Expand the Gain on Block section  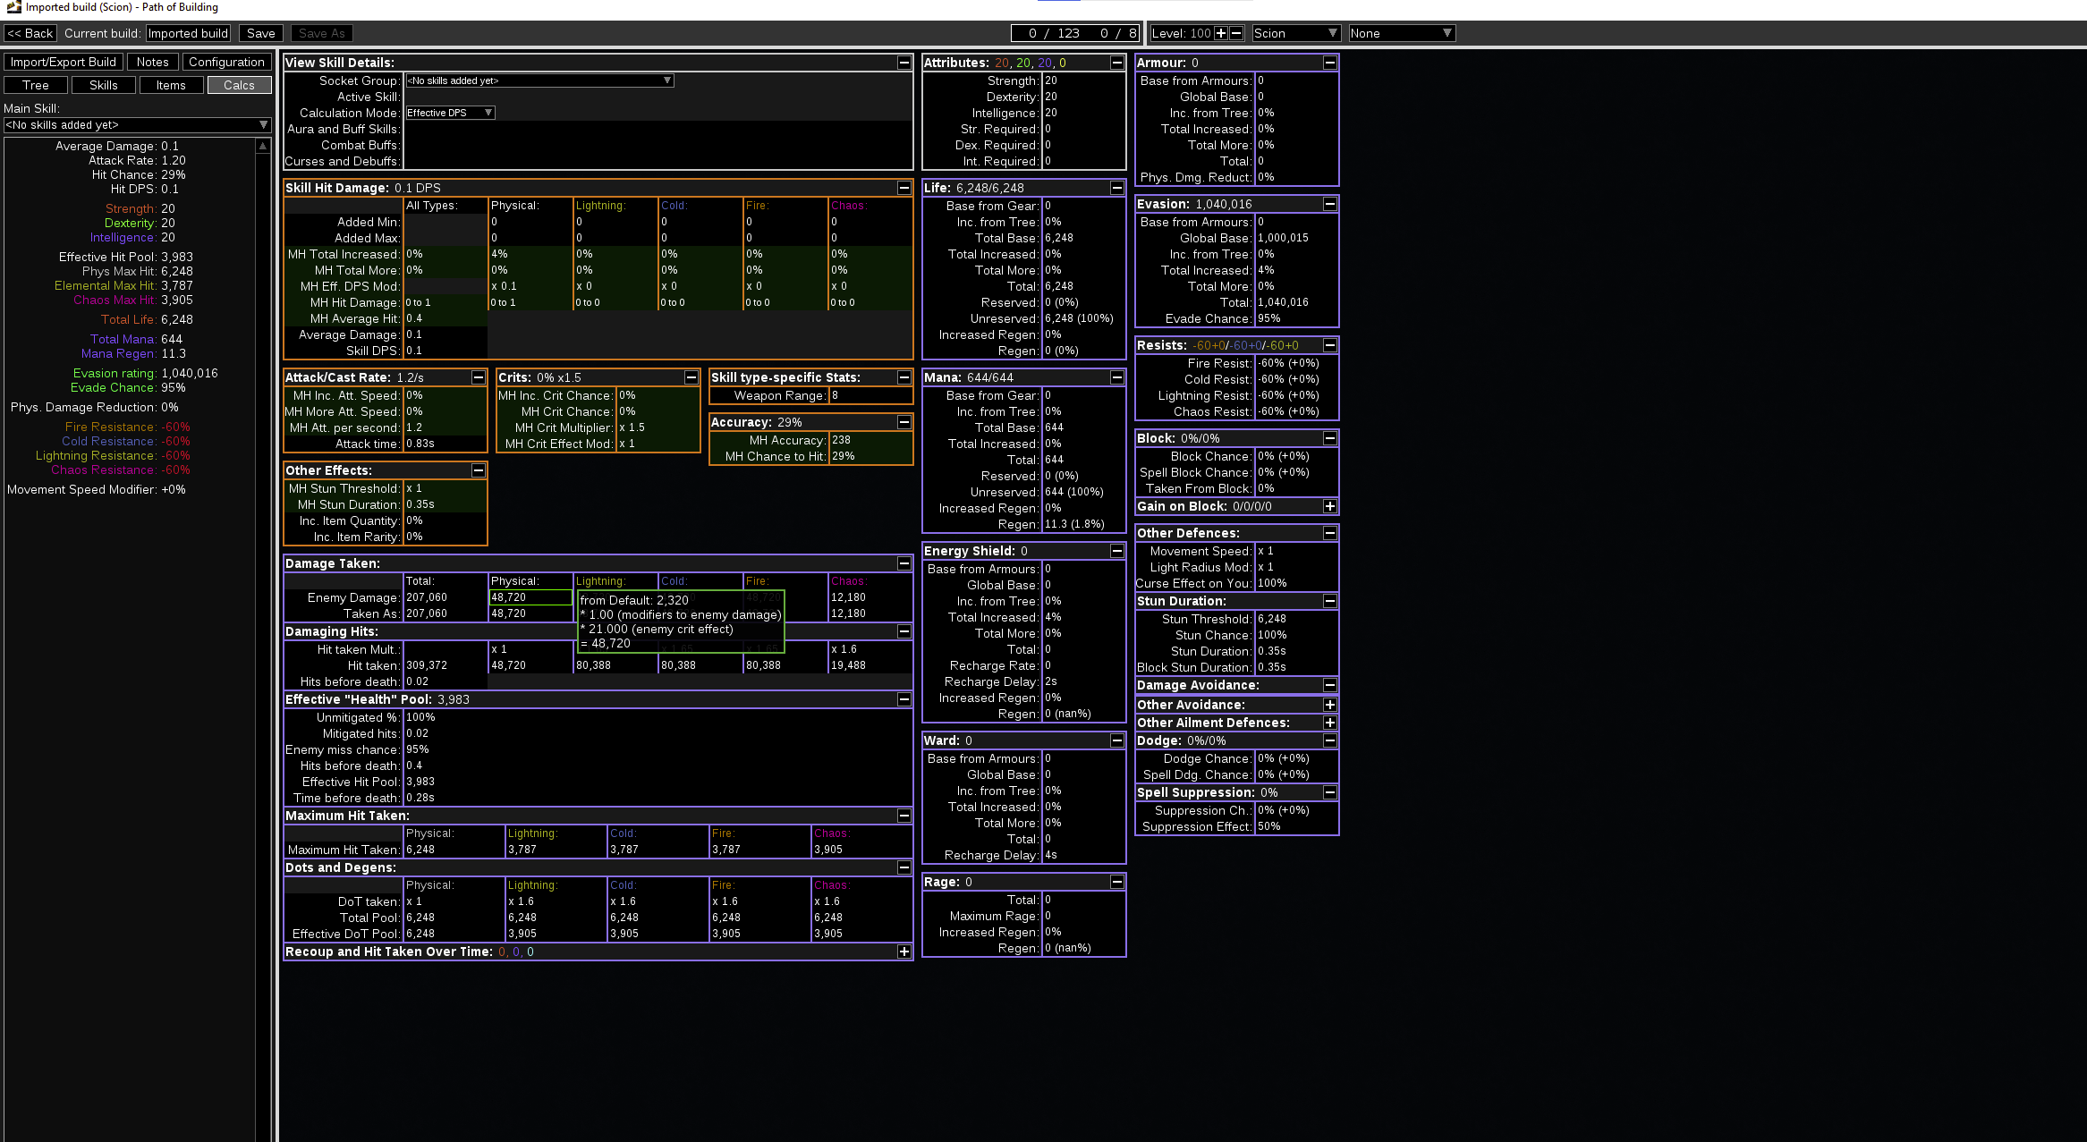point(1330,506)
